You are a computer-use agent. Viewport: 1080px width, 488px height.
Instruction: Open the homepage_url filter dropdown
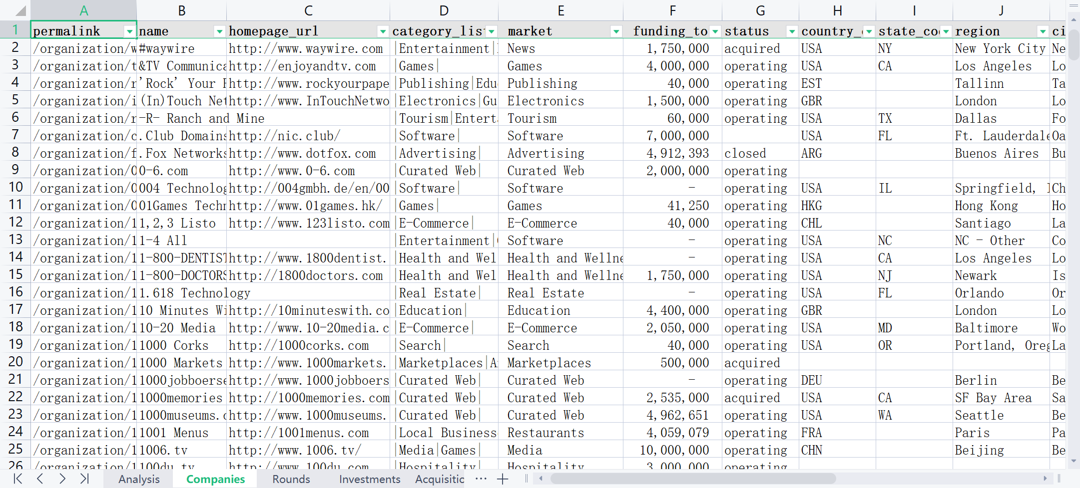point(383,31)
